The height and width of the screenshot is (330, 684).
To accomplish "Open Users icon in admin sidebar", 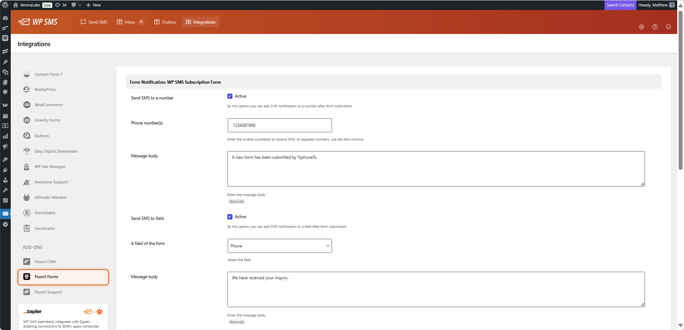I will [5, 180].
